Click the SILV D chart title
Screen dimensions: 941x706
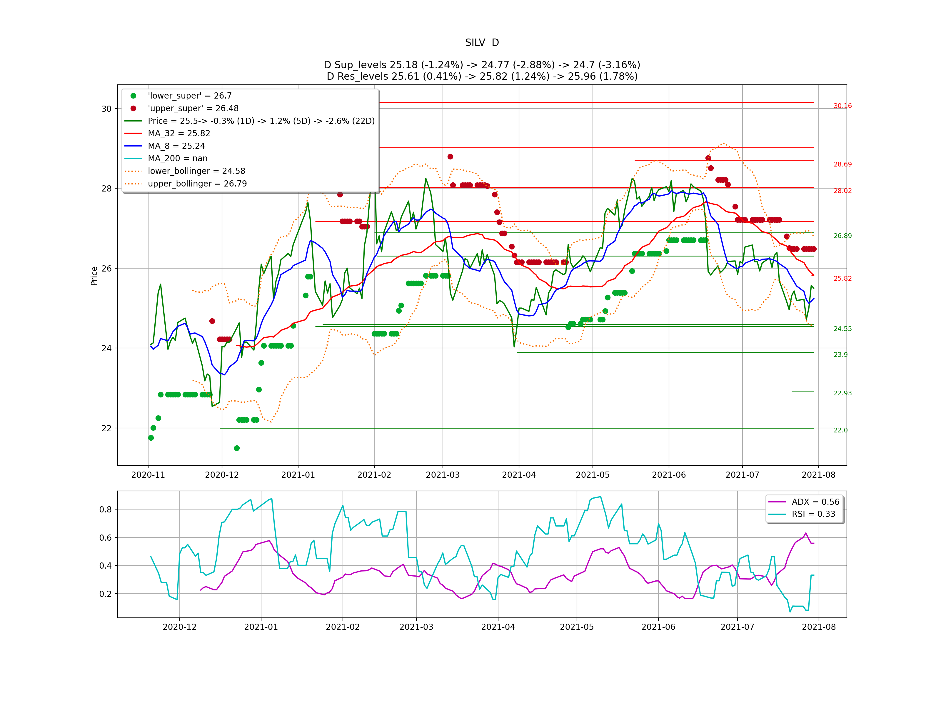click(x=482, y=43)
